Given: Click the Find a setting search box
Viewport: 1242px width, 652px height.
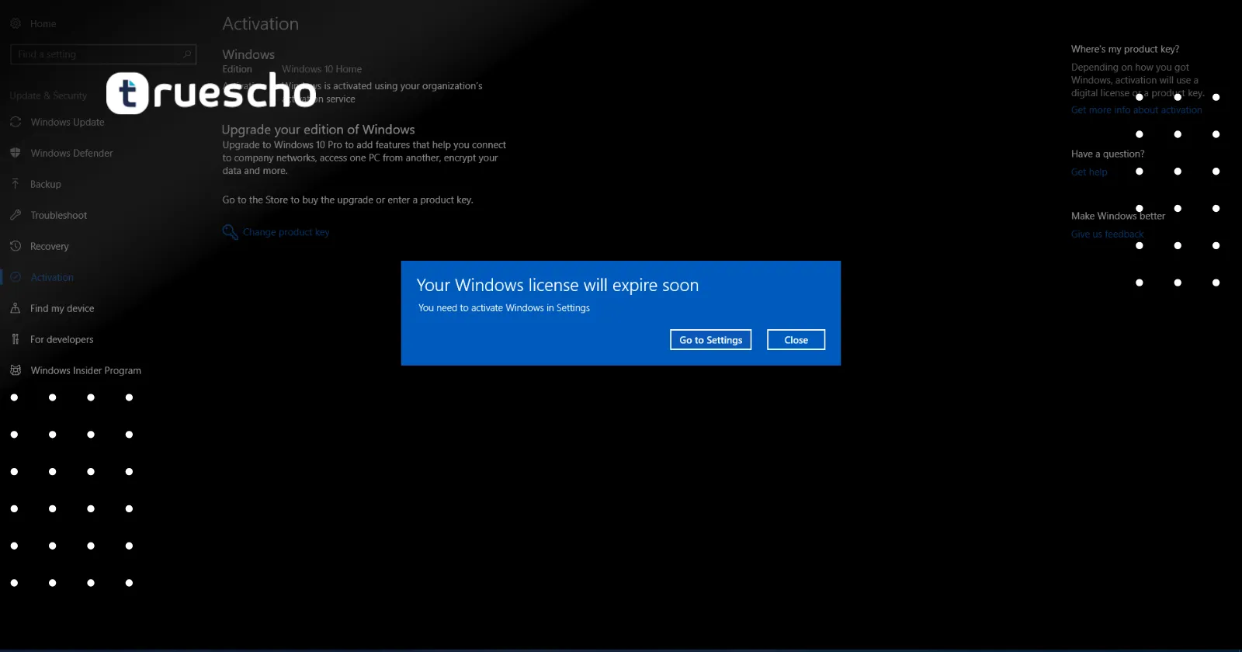Looking at the screenshot, I should [x=97, y=54].
